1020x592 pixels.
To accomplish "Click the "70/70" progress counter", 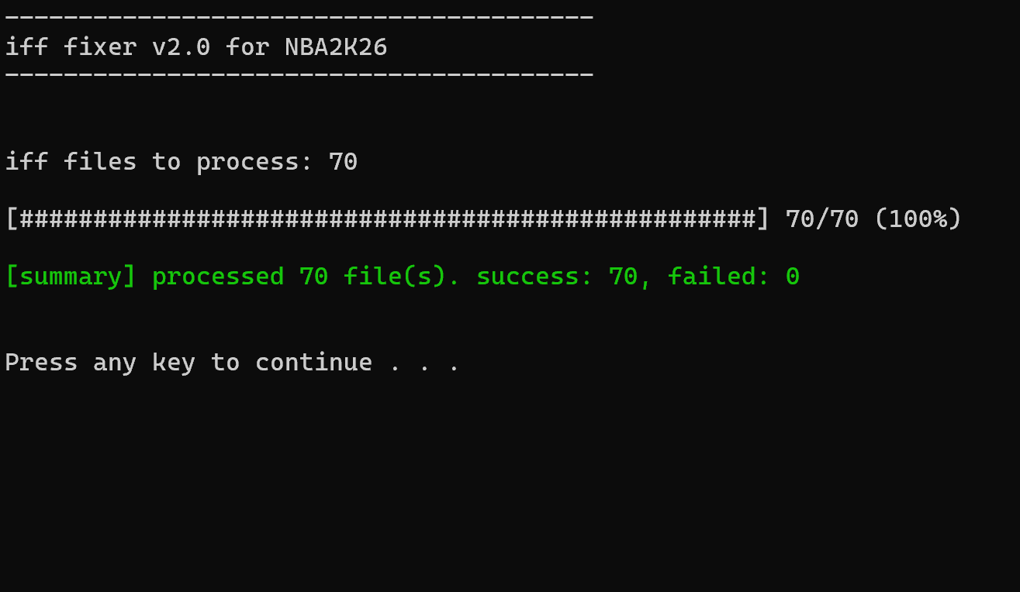I will 822,219.
